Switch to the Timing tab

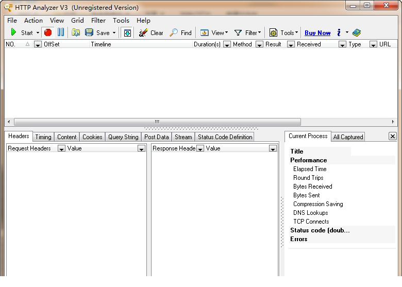coord(43,137)
